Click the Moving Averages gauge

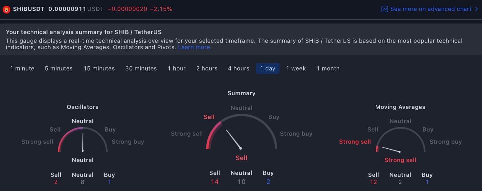coord(400,141)
